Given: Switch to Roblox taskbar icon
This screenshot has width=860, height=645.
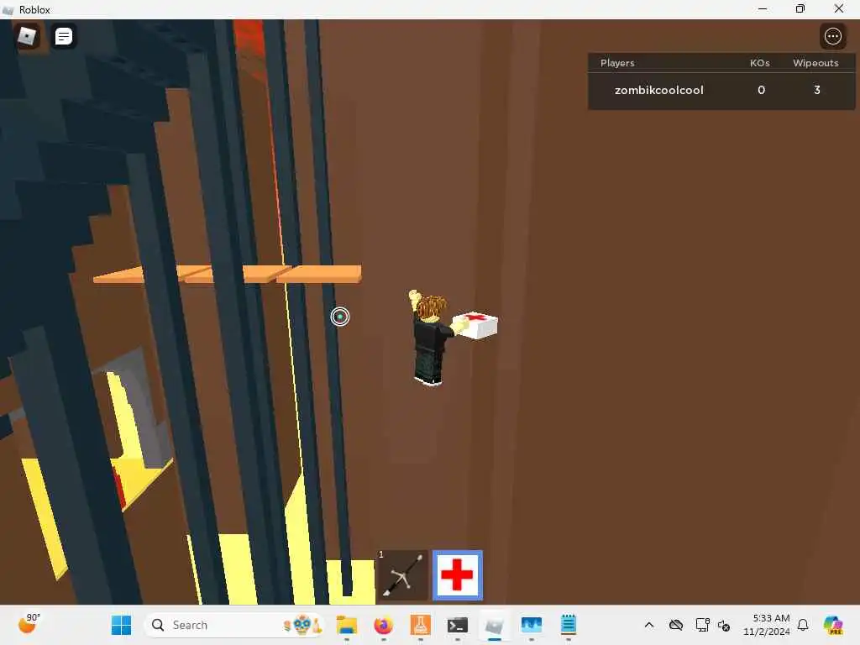Looking at the screenshot, I should 494,625.
